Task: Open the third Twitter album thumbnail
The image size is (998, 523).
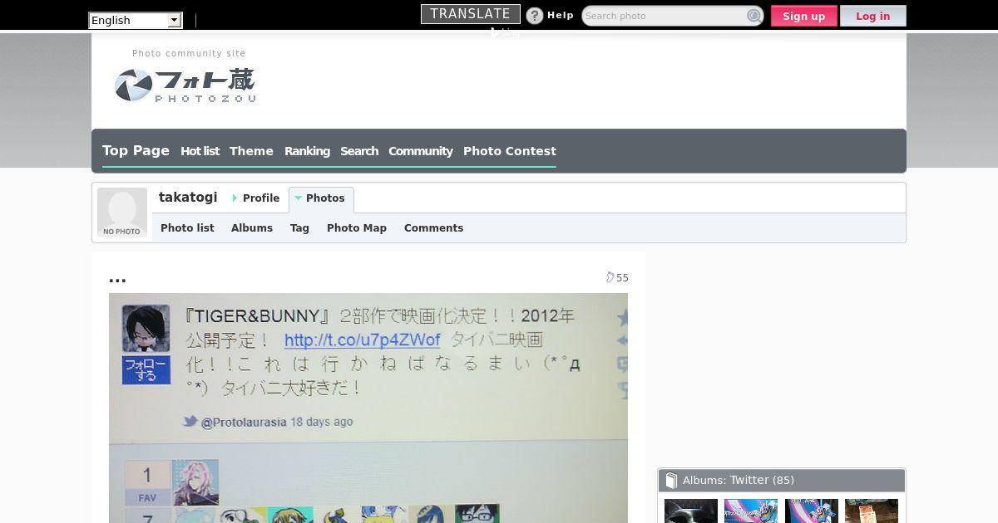Action: point(812,511)
